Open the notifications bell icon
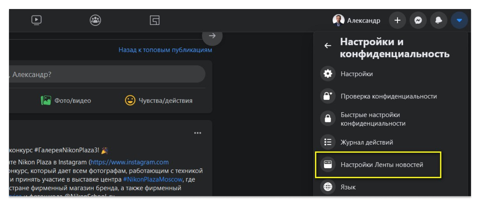 pyautogui.click(x=438, y=21)
